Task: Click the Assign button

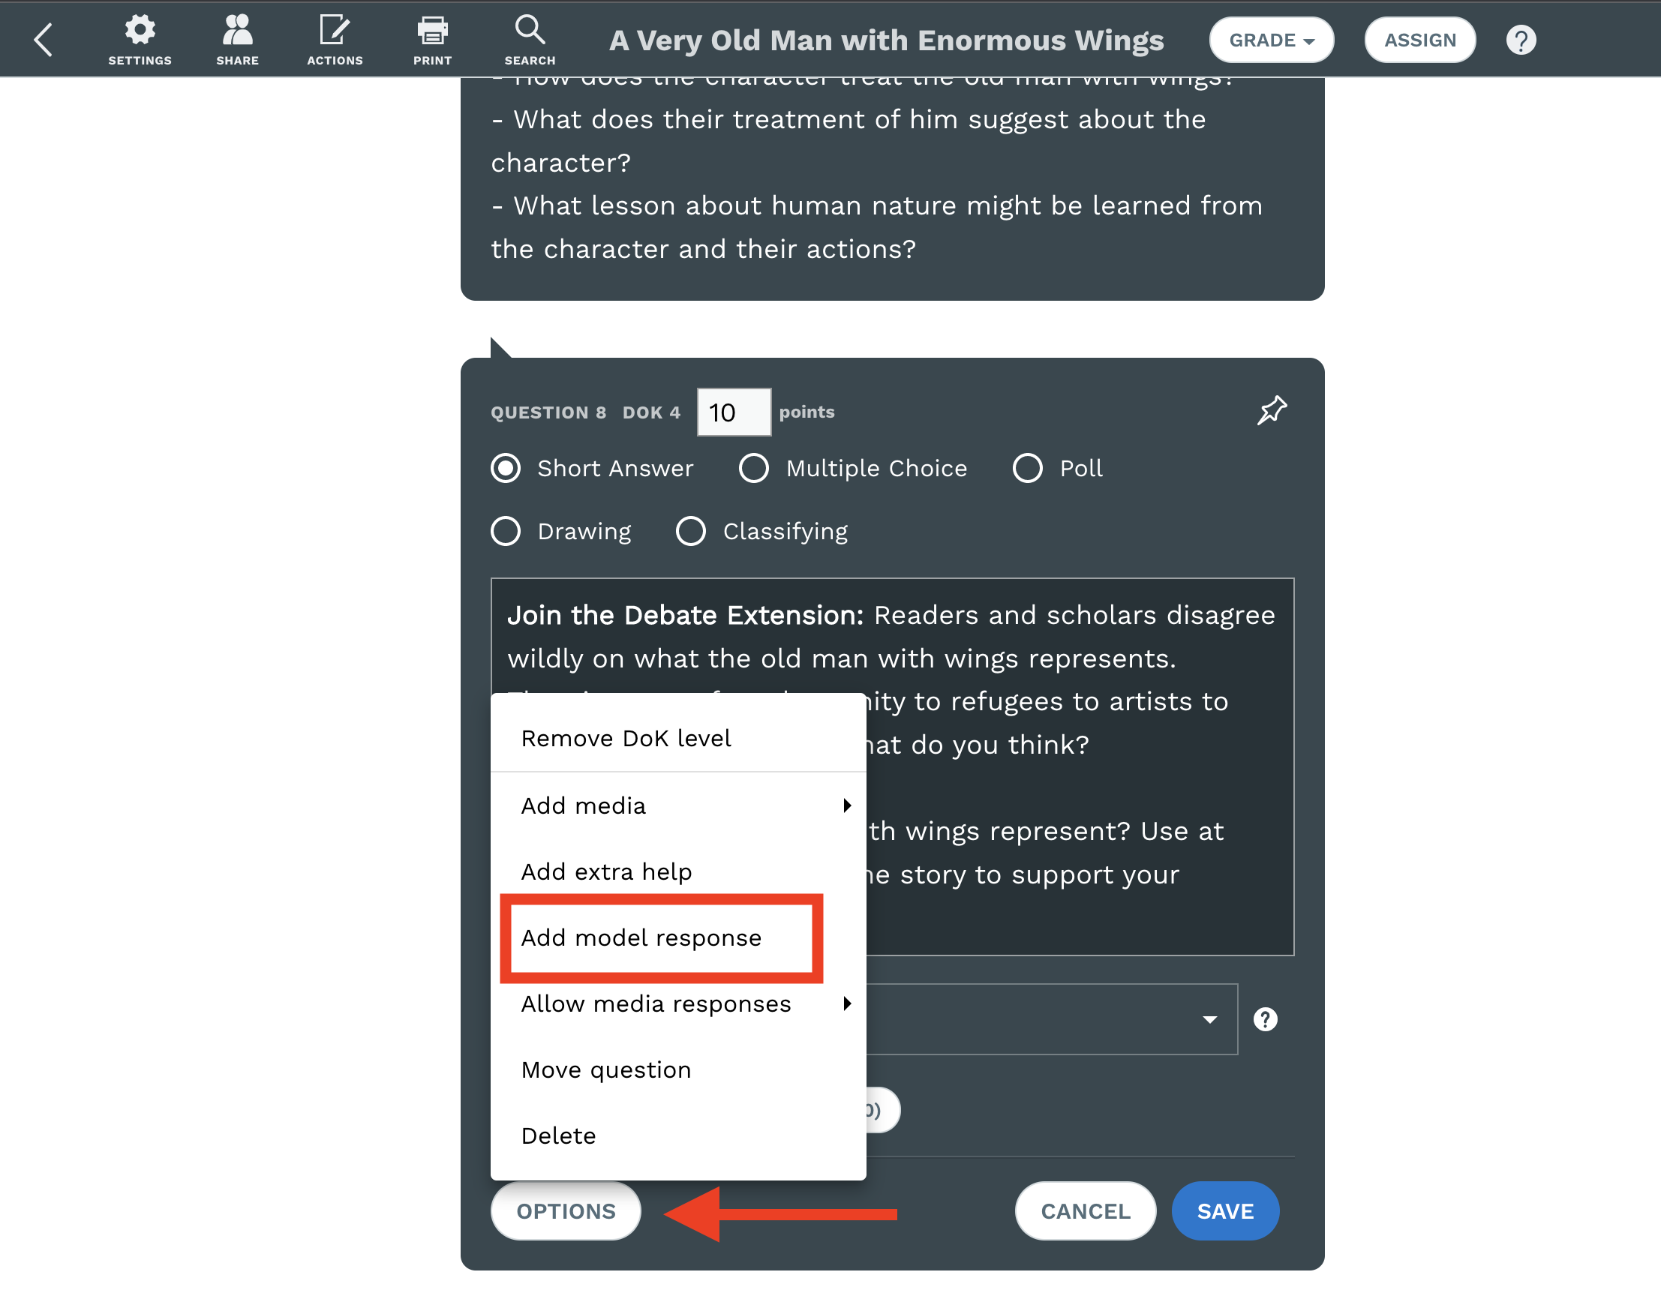Action: 1420,40
